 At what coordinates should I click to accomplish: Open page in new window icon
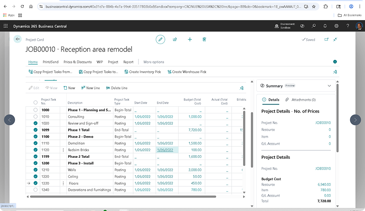326,40
